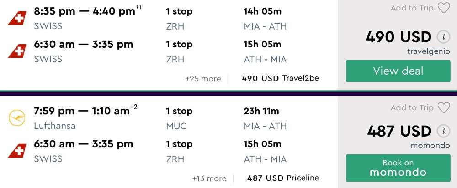Click the 23h 11m flight duration

tap(261, 111)
